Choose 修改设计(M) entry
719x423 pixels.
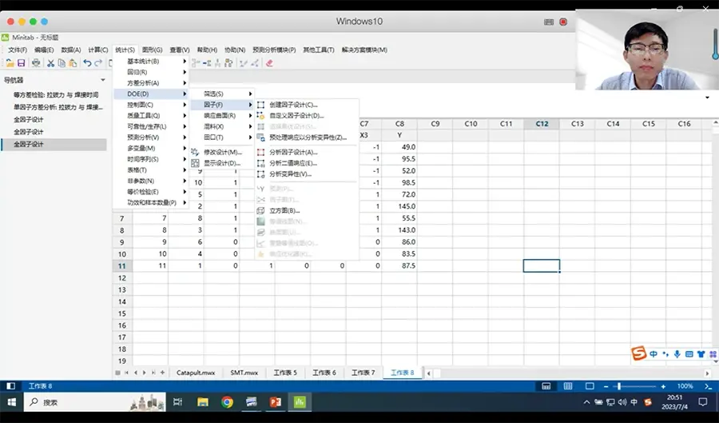pos(222,152)
